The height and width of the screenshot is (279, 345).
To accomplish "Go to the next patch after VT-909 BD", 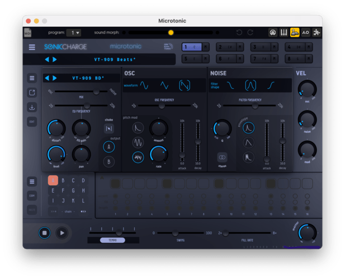I will 55,78.
